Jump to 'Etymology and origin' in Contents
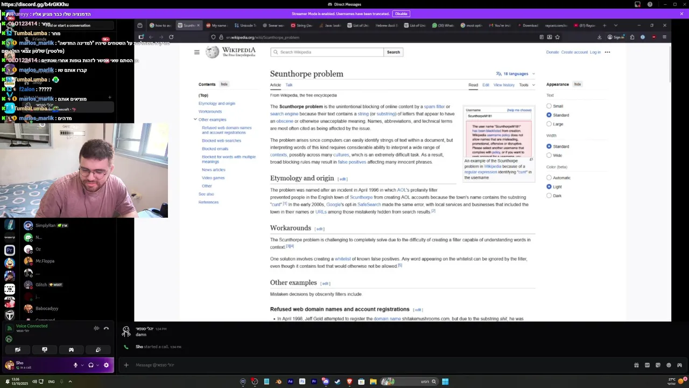This screenshot has height=388, width=689. tap(217, 103)
